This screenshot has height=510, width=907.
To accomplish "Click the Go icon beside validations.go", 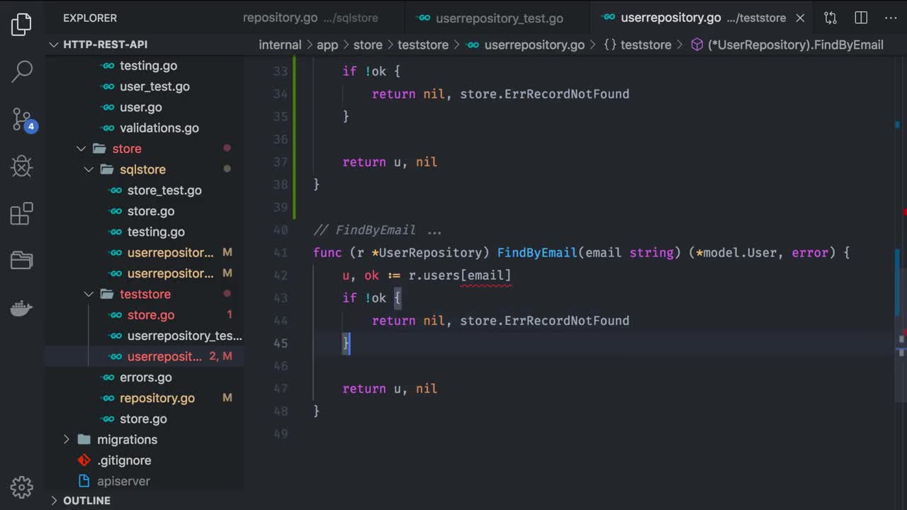I will tap(108, 128).
